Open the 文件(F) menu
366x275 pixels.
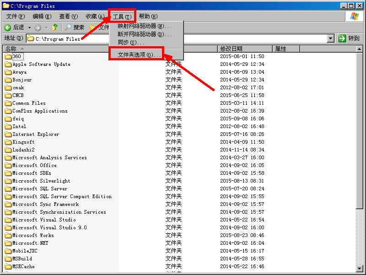pyautogui.click(x=16, y=16)
